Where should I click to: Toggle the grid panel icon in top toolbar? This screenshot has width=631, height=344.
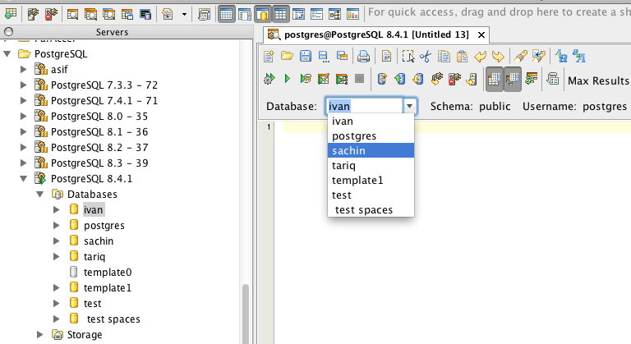(280, 15)
